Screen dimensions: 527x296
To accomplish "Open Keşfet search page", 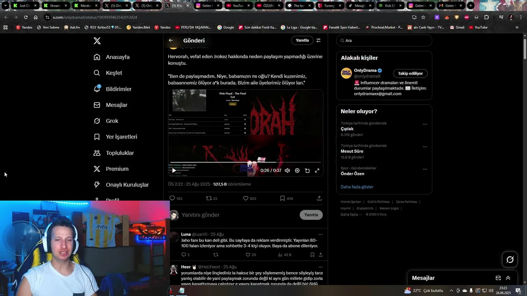I will click(108, 73).
